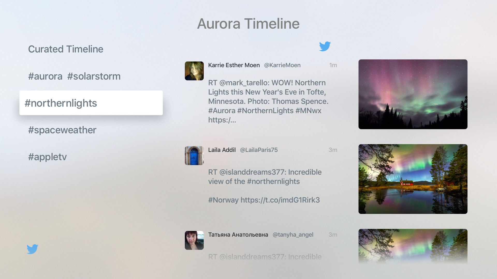Open the WOW Northern Lights tweet text
Screen dimensions: 497x279
pos(268,101)
